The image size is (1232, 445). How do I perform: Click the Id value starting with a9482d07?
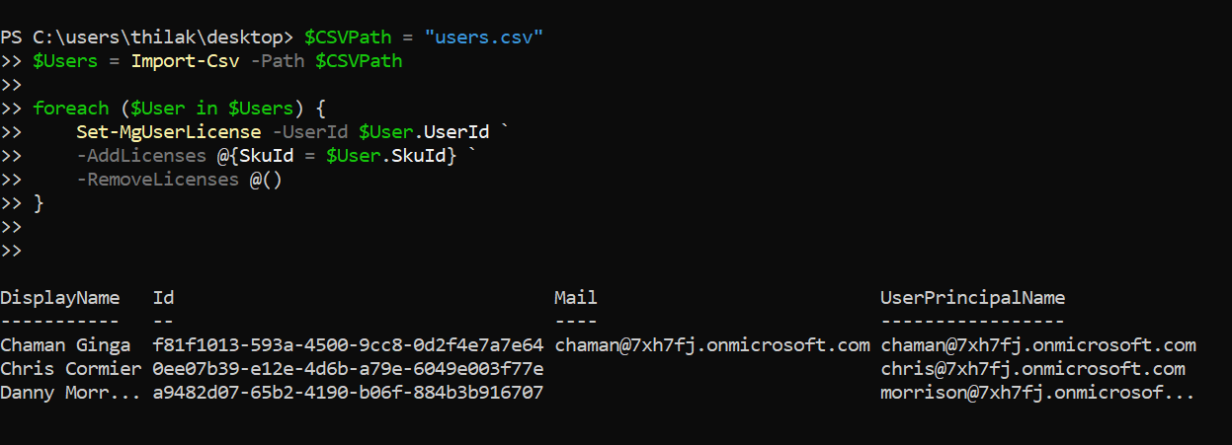click(x=348, y=393)
